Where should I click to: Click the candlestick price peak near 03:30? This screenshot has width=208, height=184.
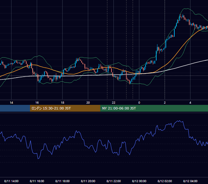183,16
